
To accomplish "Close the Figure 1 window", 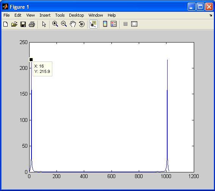I will point(209,6).
